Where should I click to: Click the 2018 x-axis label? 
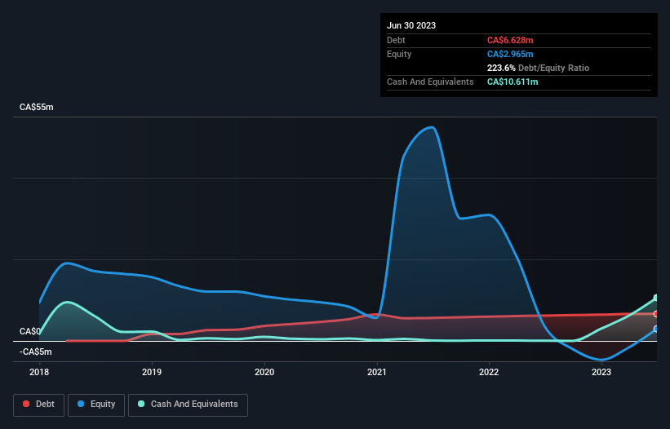tap(39, 372)
